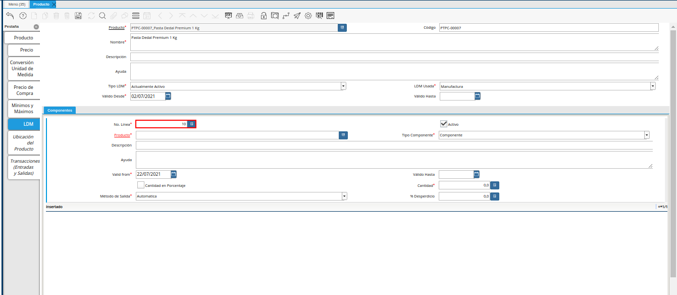Click the Process gear icon
The image size is (677, 295).
tap(308, 16)
